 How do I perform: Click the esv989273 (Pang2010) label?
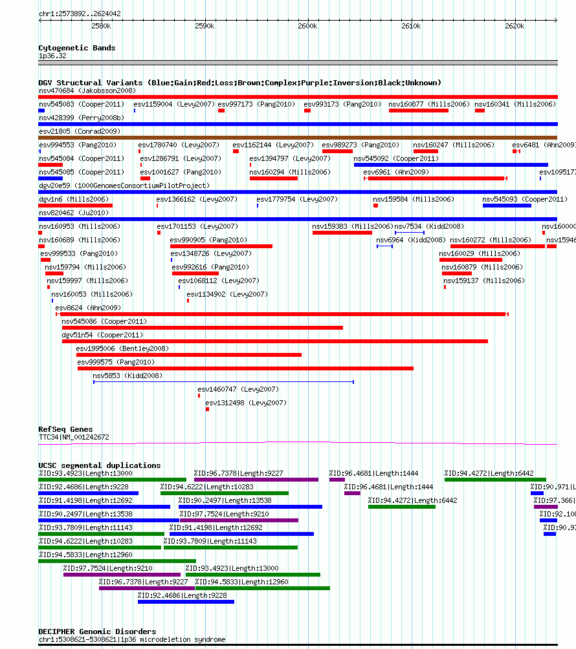(x=360, y=145)
